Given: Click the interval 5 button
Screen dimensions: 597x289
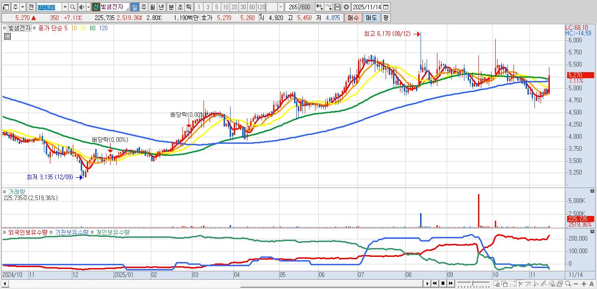Looking at the screenshot, I should coord(217,7).
